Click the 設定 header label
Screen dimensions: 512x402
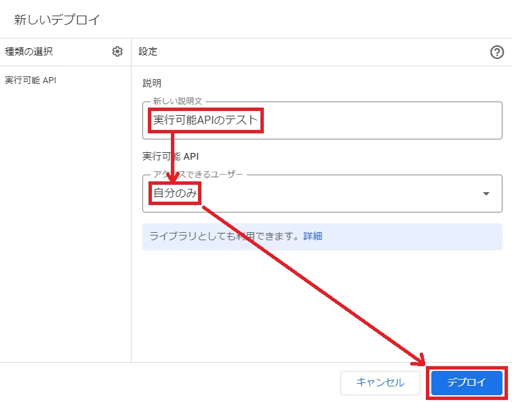click(x=148, y=51)
